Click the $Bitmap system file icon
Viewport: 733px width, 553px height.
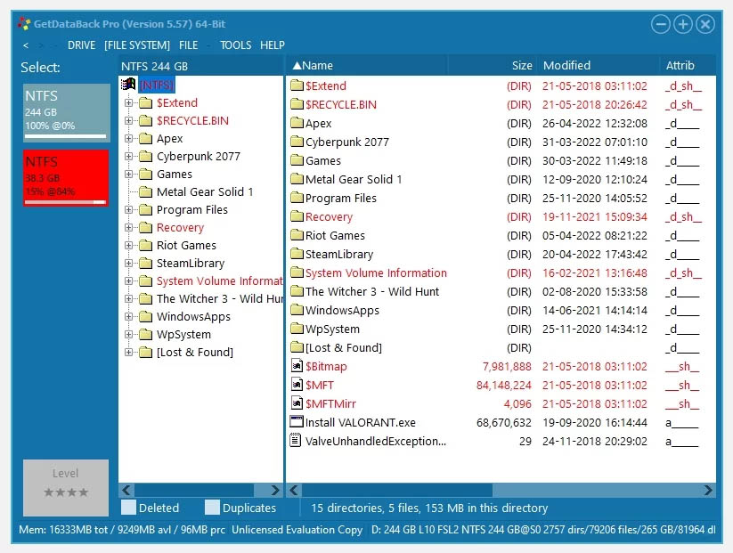[x=297, y=366]
